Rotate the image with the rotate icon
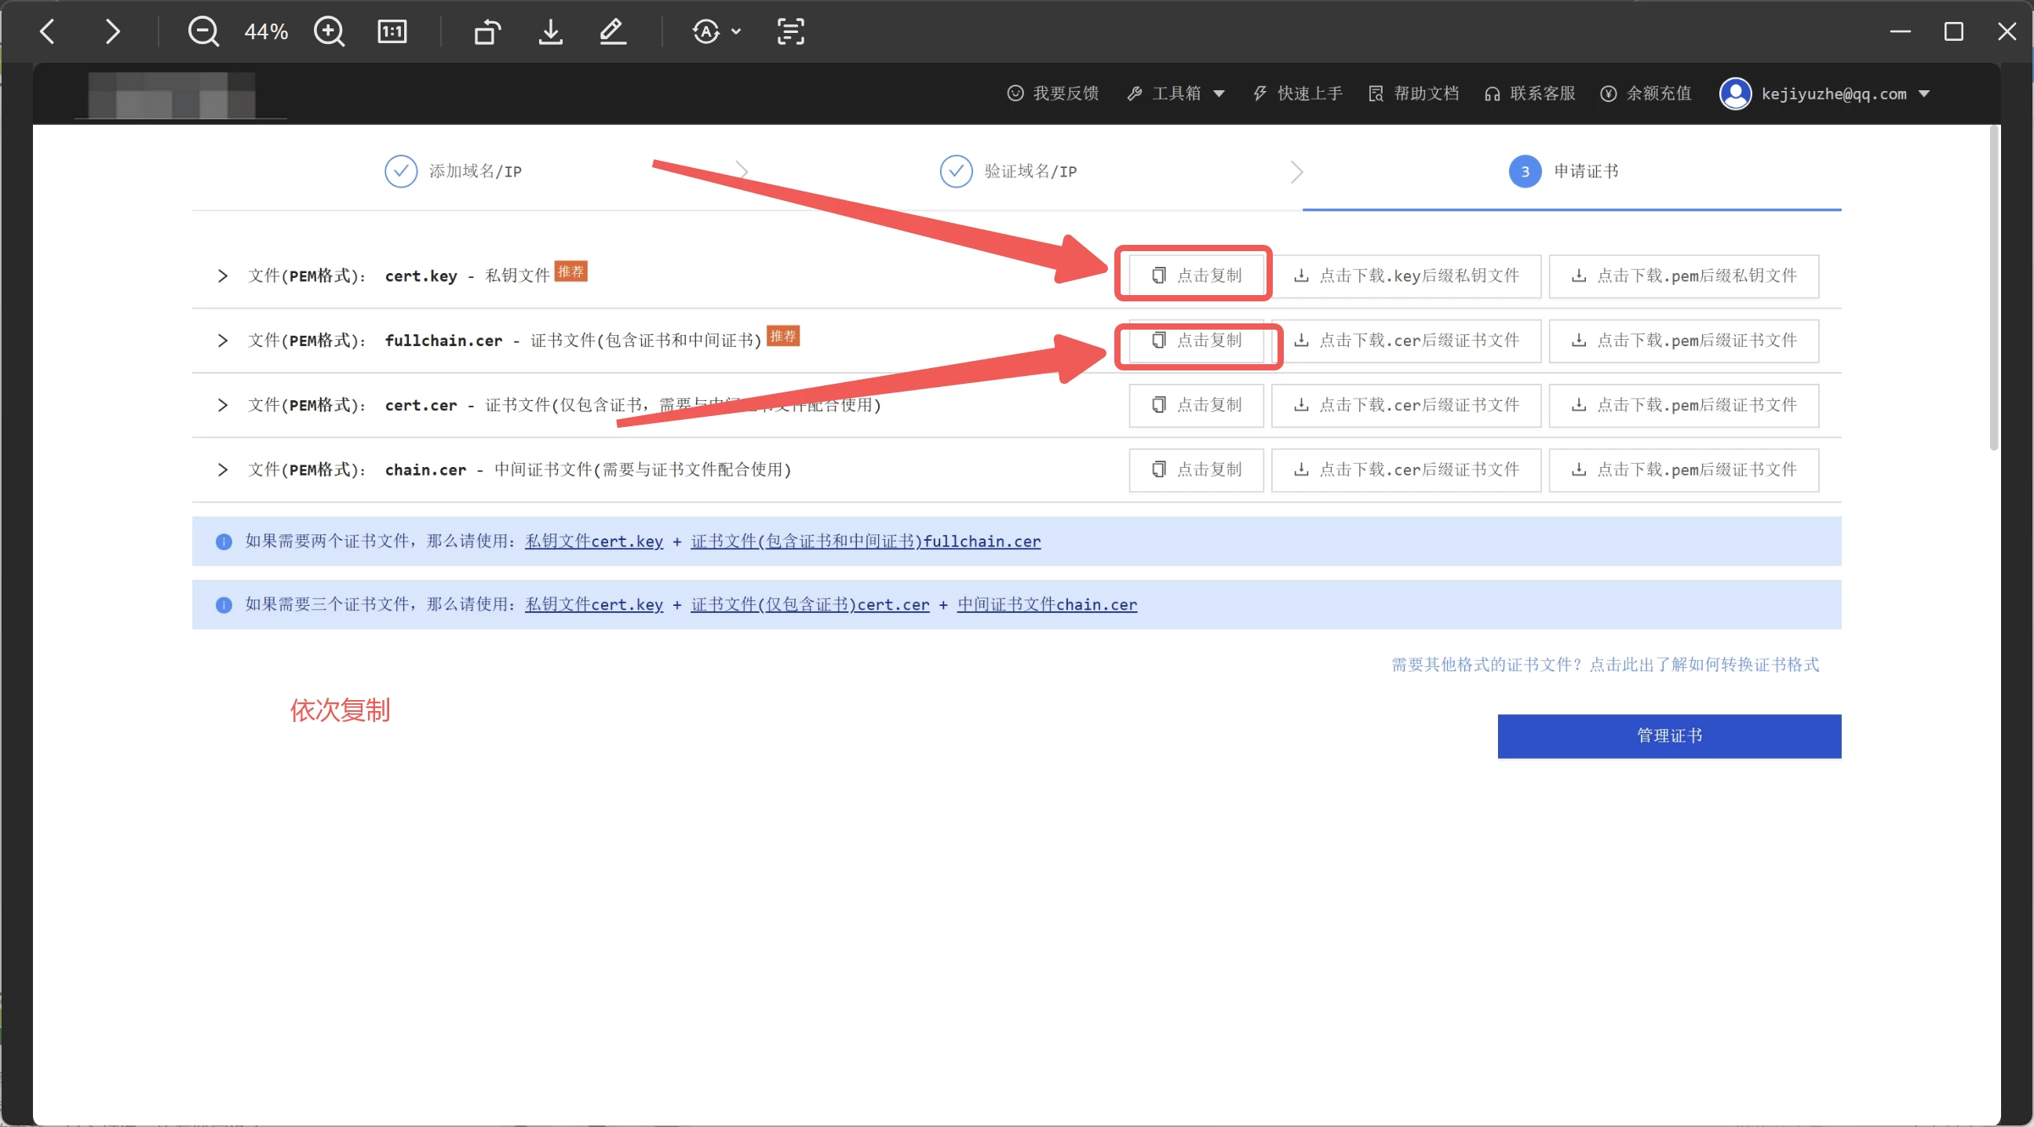Screen dimensions: 2034x1127 coord(487,31)
